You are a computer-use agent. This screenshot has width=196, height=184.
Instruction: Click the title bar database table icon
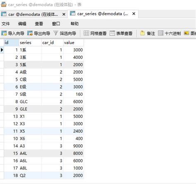point(4,5)
